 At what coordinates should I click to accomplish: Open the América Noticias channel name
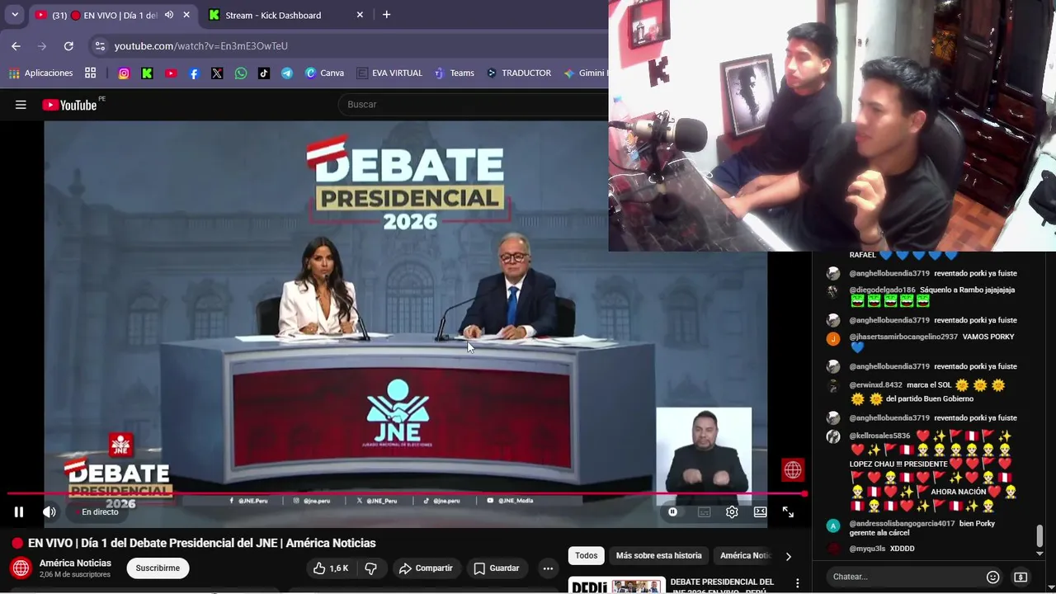(x=75, y=563)
